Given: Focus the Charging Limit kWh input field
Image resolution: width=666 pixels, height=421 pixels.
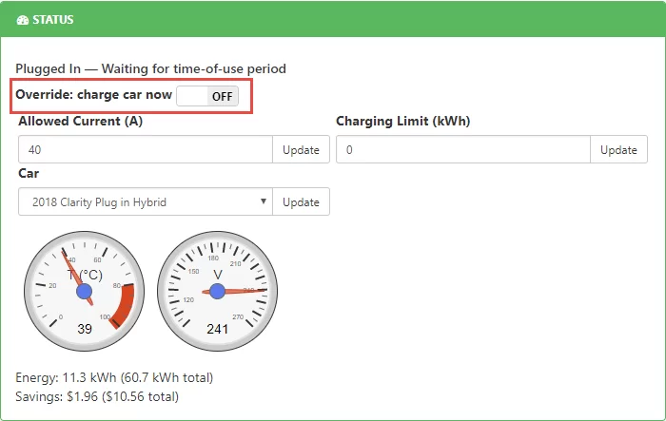Looking at the screenshot, I should [x=462, y=150].
